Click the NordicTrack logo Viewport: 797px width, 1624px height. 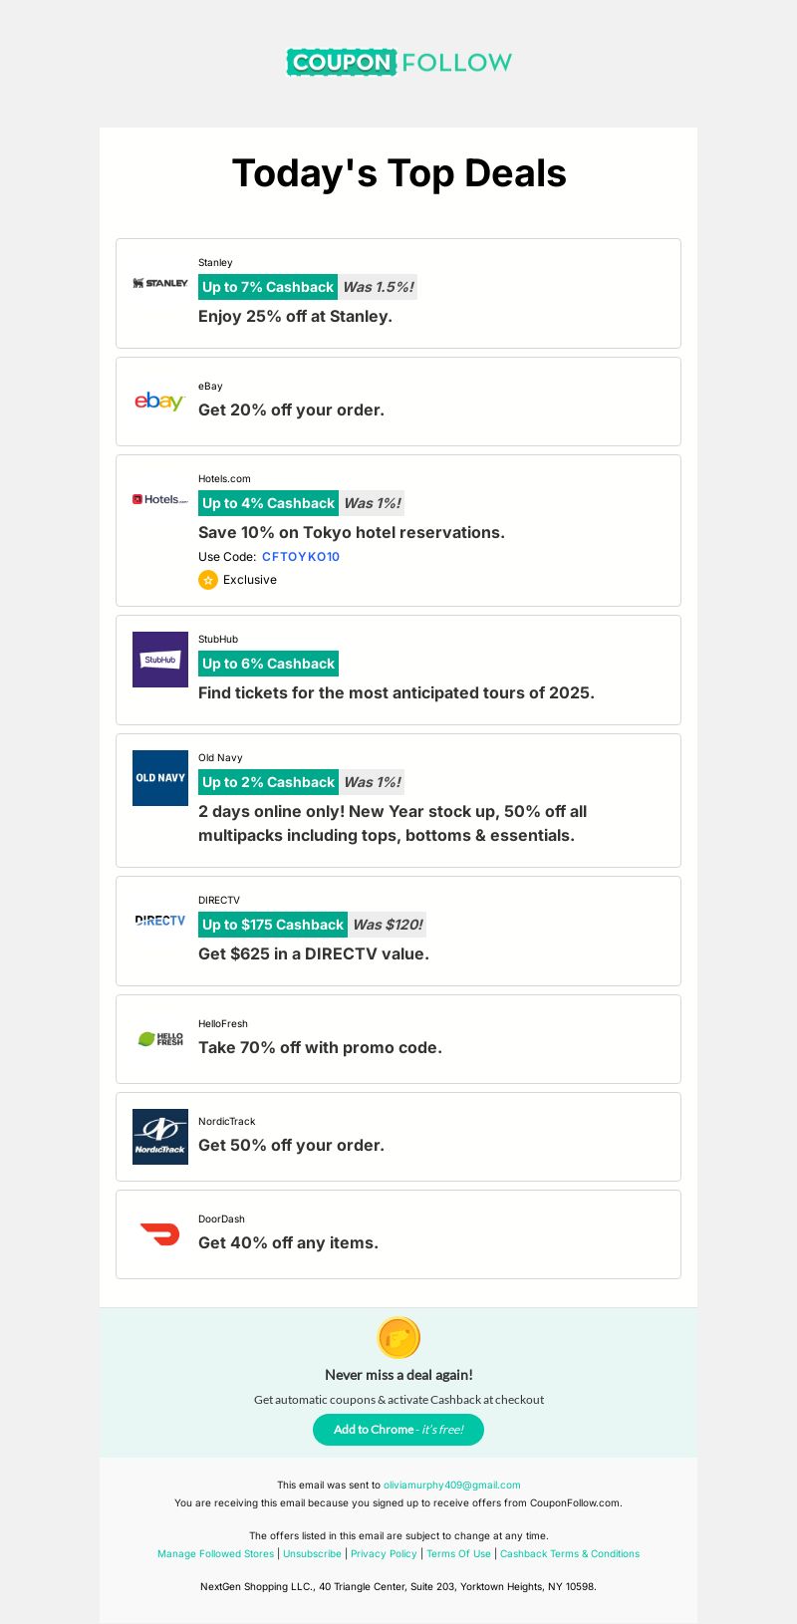pos(160,1137)
